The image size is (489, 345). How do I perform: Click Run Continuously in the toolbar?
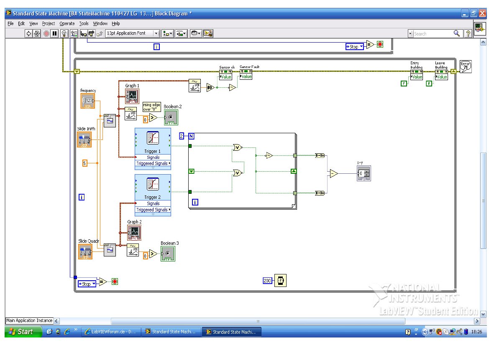[37, 33]
